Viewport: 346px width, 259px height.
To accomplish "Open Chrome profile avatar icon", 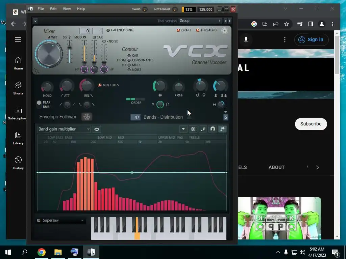I will pos(322,24).
